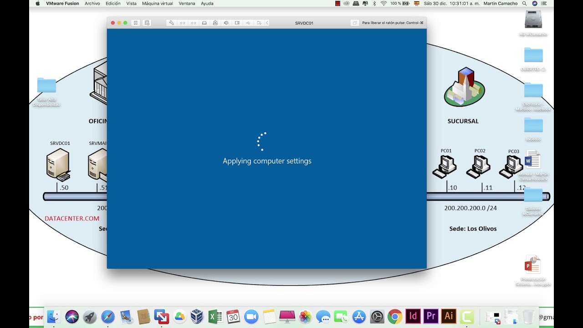583x328 pixels.
Task: Click the Martin Camacho user menu
Action: pyautogui.click(x=501, y=3)
